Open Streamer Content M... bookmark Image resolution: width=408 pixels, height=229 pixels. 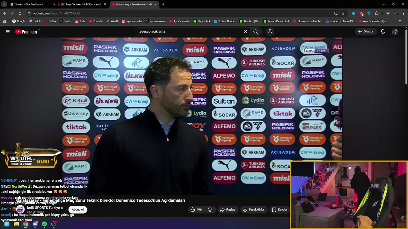[x=308, y=21]
